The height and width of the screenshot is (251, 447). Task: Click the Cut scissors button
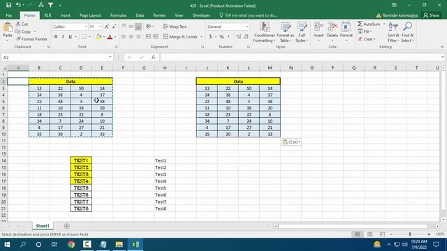(x=22, y=24)
